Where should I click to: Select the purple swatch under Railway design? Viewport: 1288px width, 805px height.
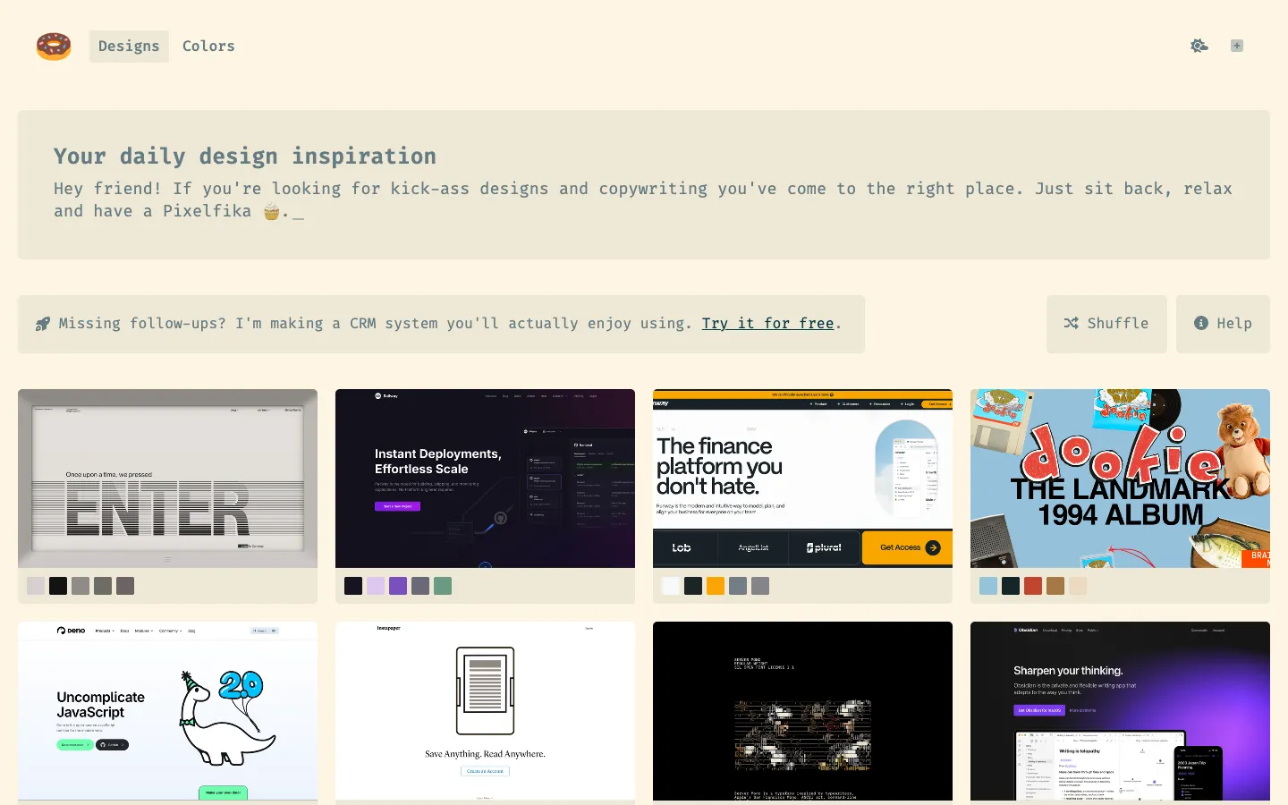point(398,586)
